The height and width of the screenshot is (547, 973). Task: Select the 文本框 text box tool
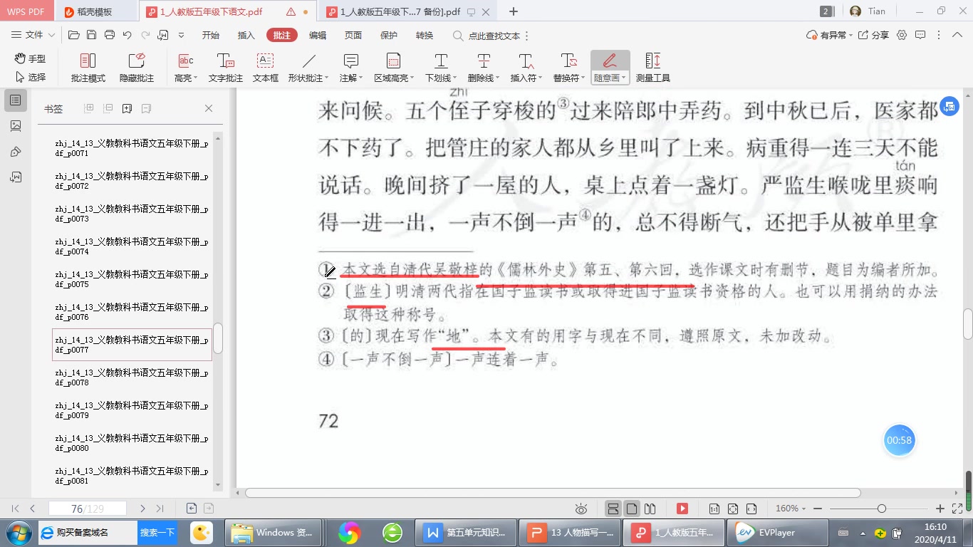pos(266,68)
